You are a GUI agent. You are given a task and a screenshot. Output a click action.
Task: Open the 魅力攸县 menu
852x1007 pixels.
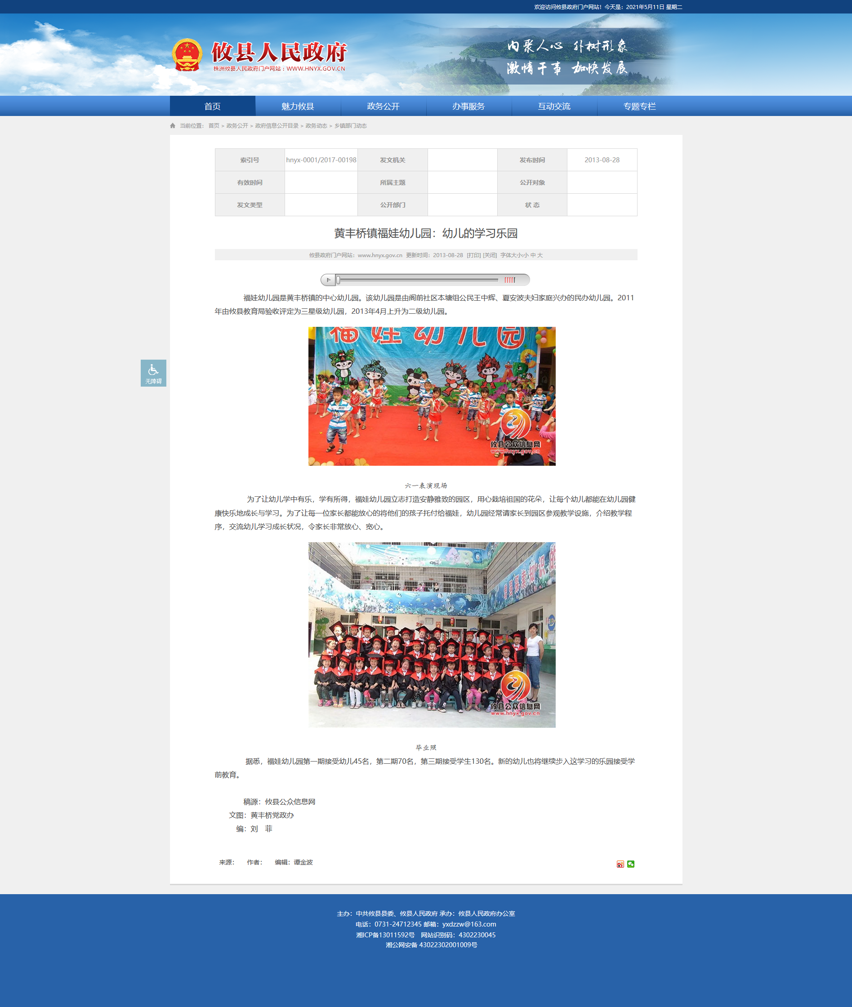click(298, 106)
